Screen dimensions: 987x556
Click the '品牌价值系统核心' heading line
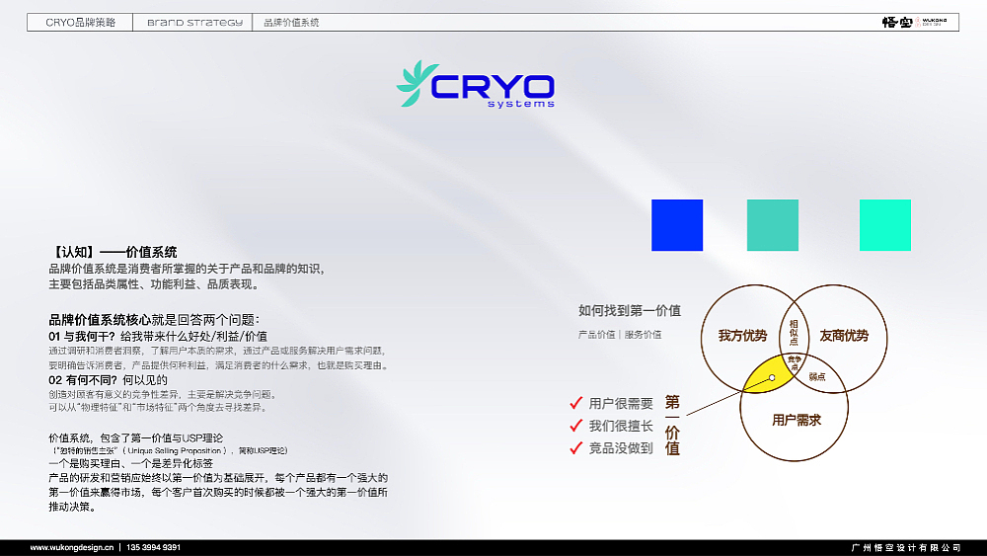154,320
